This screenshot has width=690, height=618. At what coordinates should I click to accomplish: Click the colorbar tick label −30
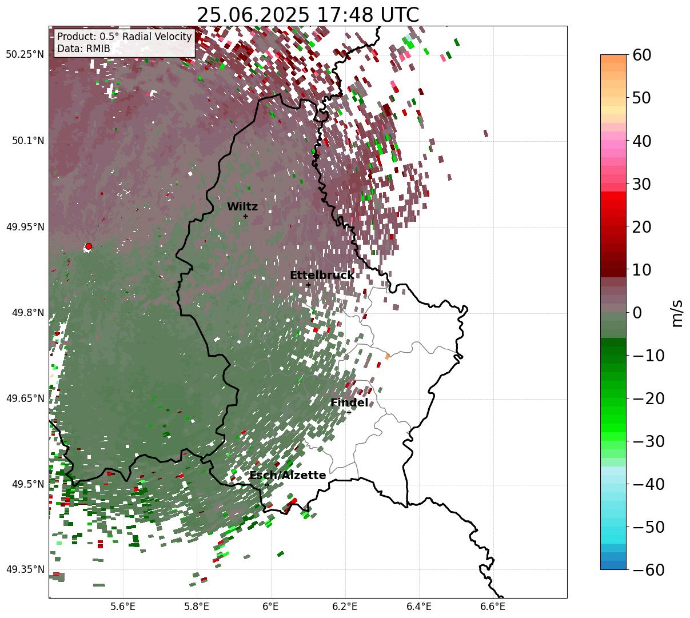[648, 441]
